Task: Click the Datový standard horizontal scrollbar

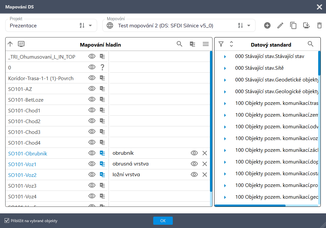Action: click(x=250, y=206)
